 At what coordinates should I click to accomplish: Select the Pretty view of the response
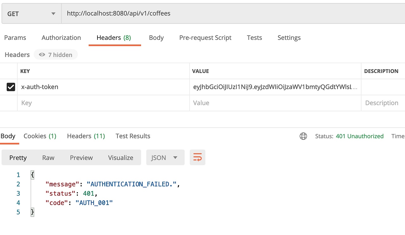[x=18, y=157]
